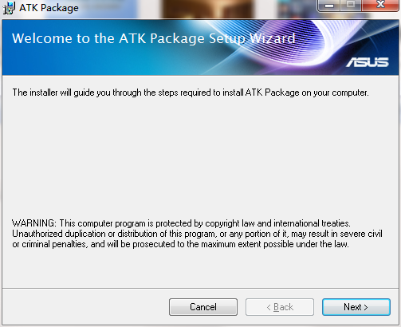Click the Unauthorized duplication line of text
Viewport: 401px width, 327px height.
click(197, 234)
